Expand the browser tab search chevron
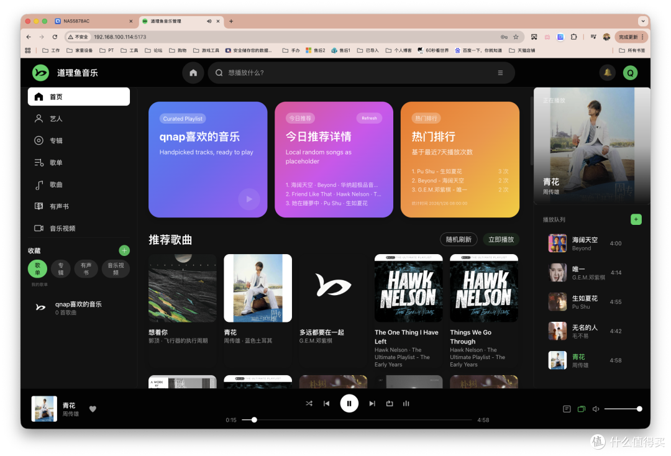671x456 pixels. click(643, 21)
